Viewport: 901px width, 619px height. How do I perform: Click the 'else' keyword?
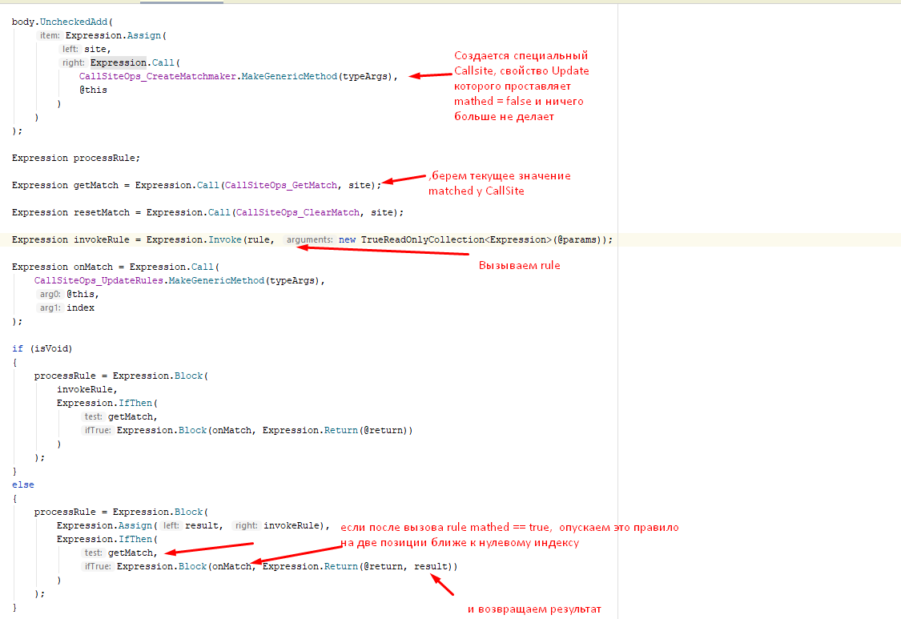(x=23, y=485)
